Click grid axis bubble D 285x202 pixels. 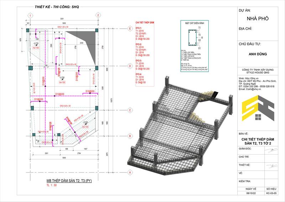point(130,66)
